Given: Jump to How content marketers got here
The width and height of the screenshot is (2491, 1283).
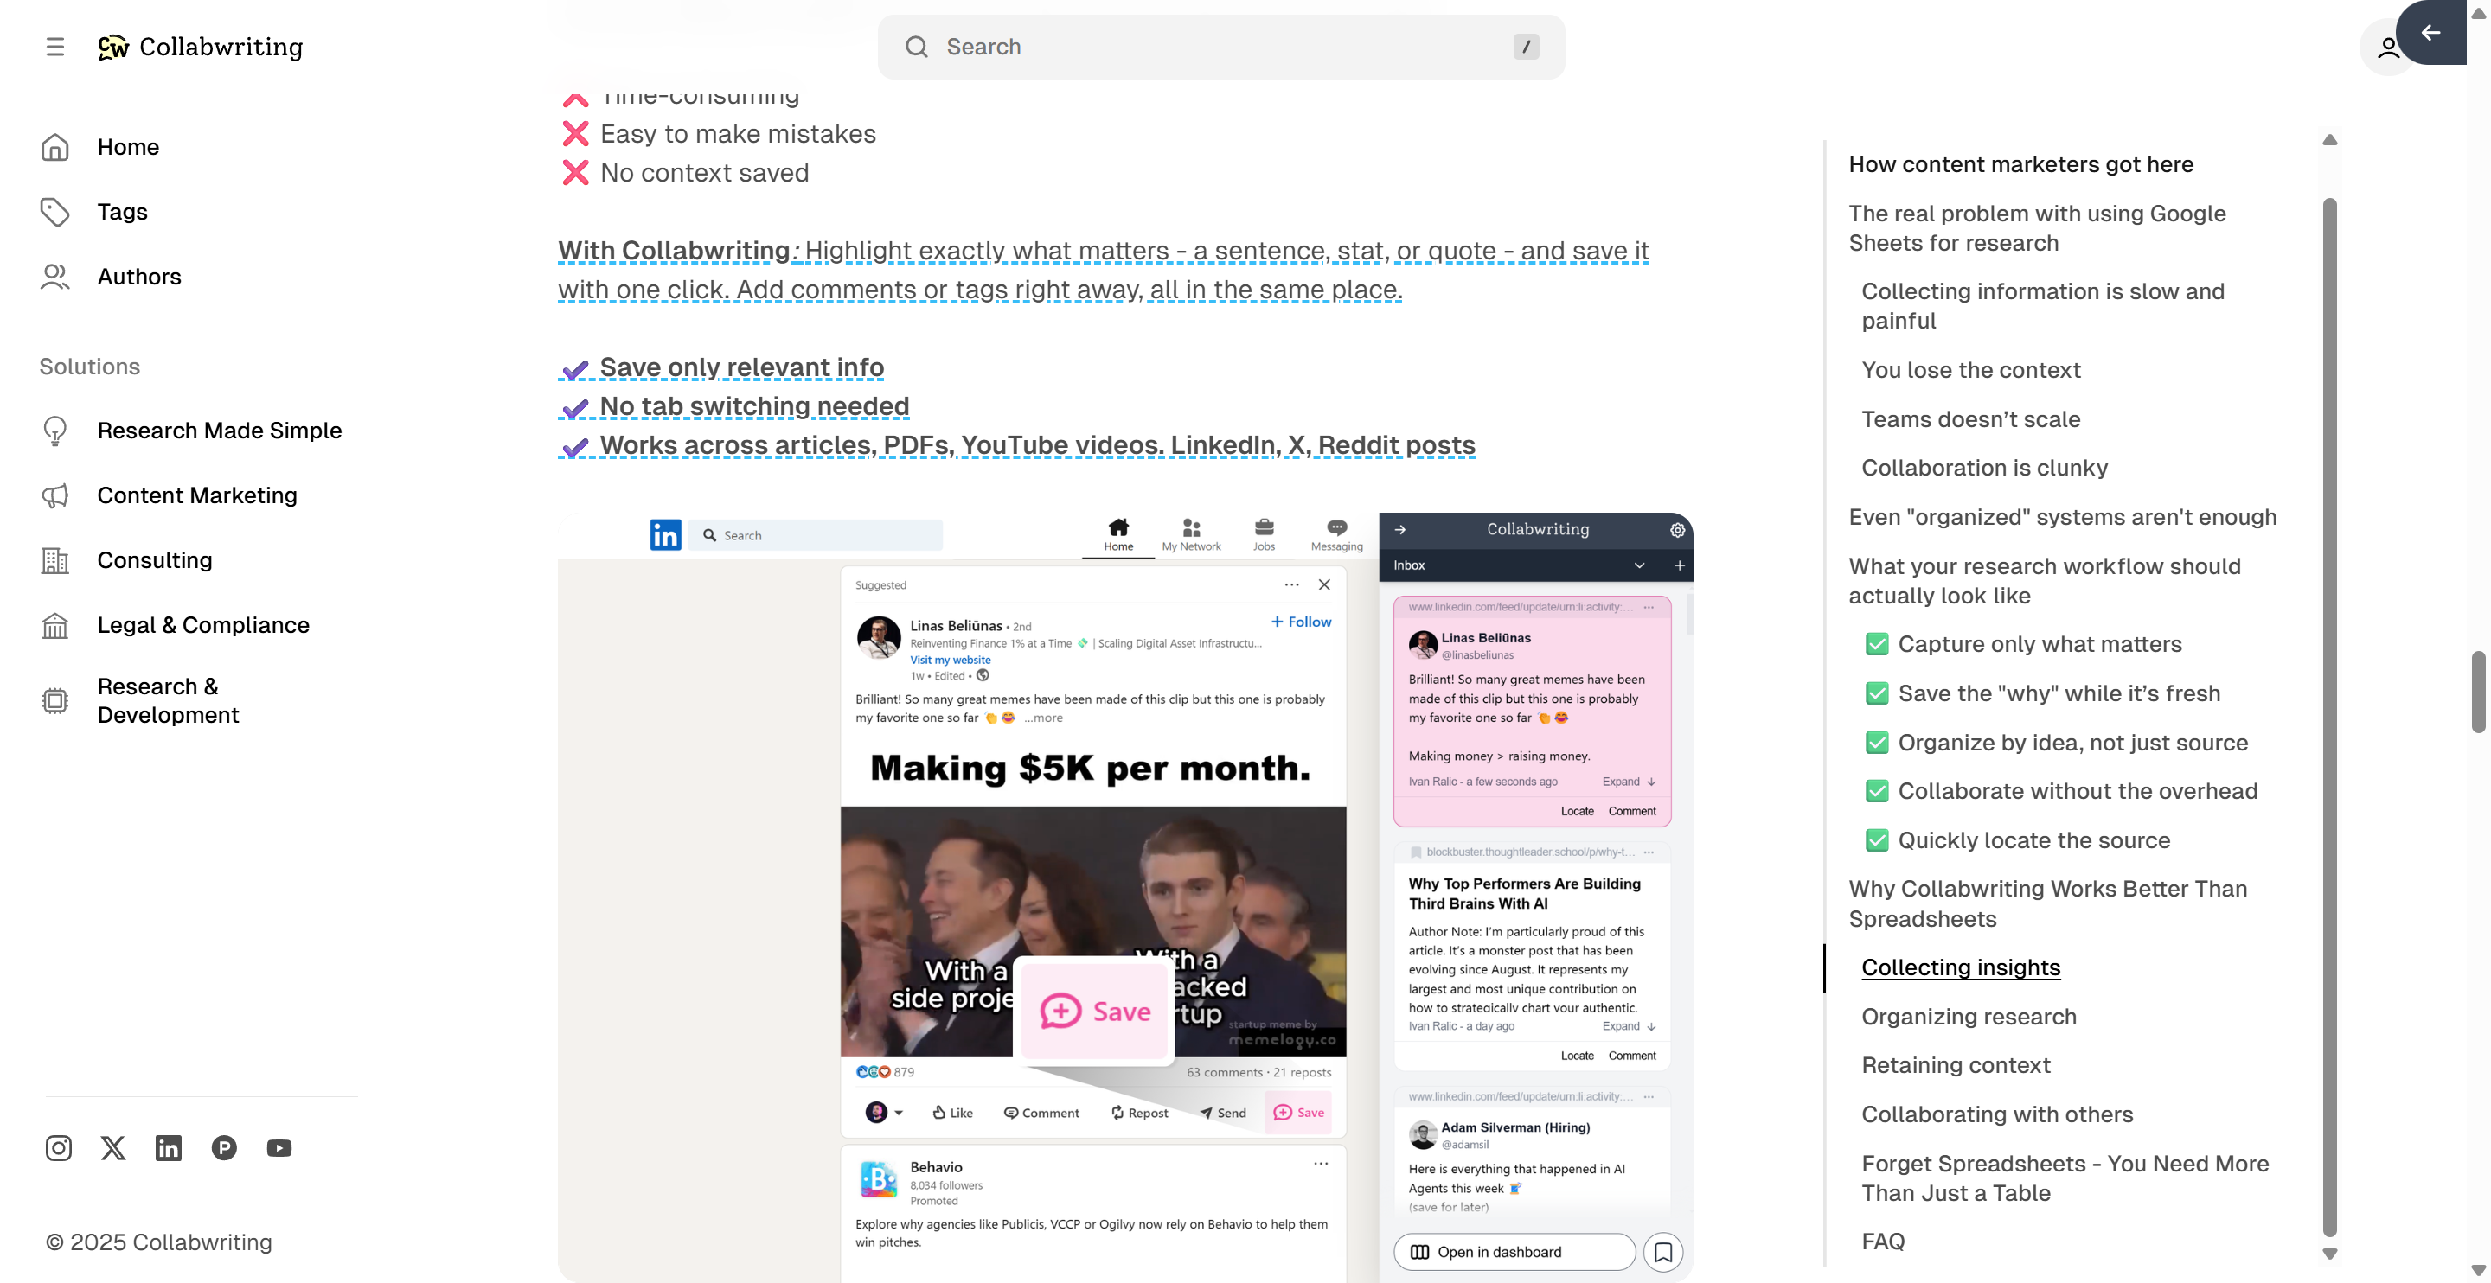Looking at the screenshot, I should [x=2020, y=164].
